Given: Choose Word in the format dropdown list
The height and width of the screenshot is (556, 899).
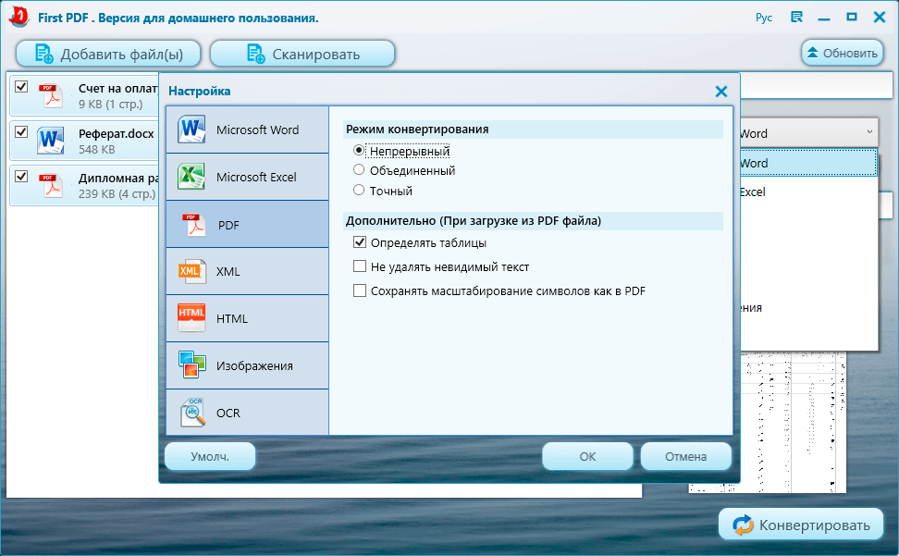Looking at the screenshot, I should 808,163.
